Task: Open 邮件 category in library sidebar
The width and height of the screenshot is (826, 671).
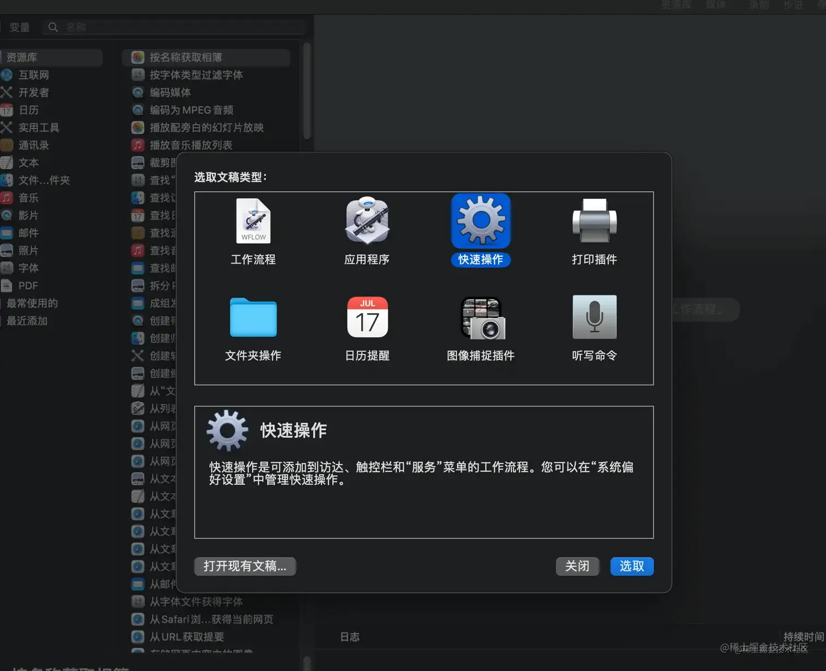Action: (x=27, y=233)
